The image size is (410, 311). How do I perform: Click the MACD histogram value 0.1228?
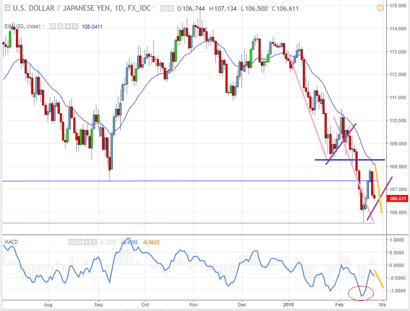click(x=108, y=242)
